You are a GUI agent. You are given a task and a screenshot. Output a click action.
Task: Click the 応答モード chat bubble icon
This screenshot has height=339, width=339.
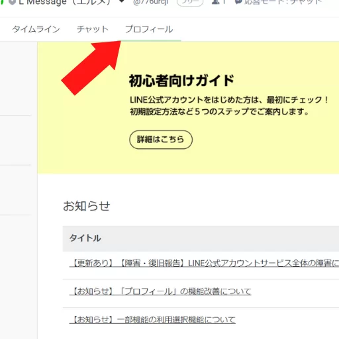[238, 2]
